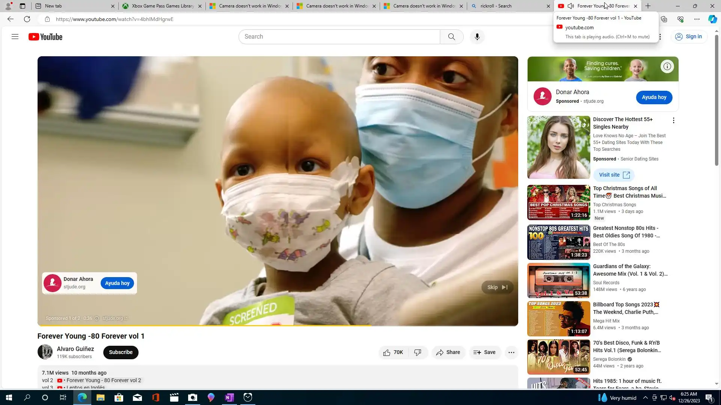Click the search magnifier button
This screenshot has height=405, width=721.
451,37
